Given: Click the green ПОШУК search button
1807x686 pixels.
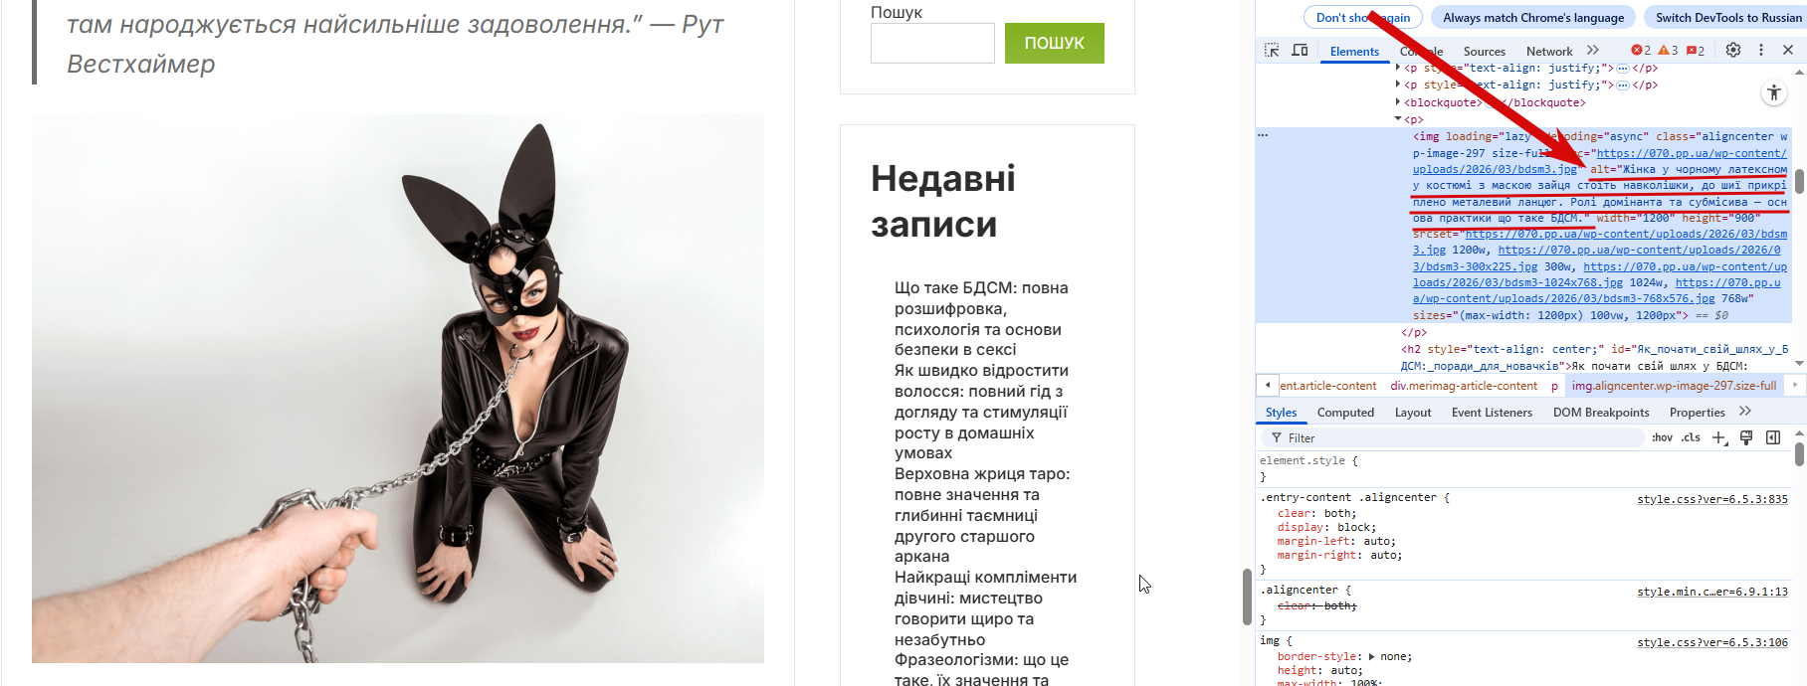Looking at the screenshot, I should 1055,43.
